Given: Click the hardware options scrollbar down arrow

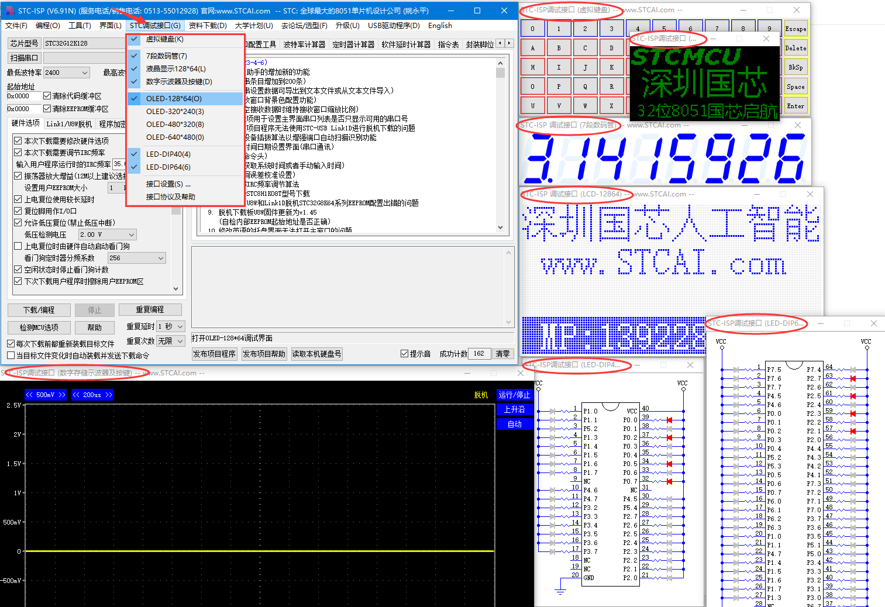Looking at the screenshot, I should [x=176, y=289].
